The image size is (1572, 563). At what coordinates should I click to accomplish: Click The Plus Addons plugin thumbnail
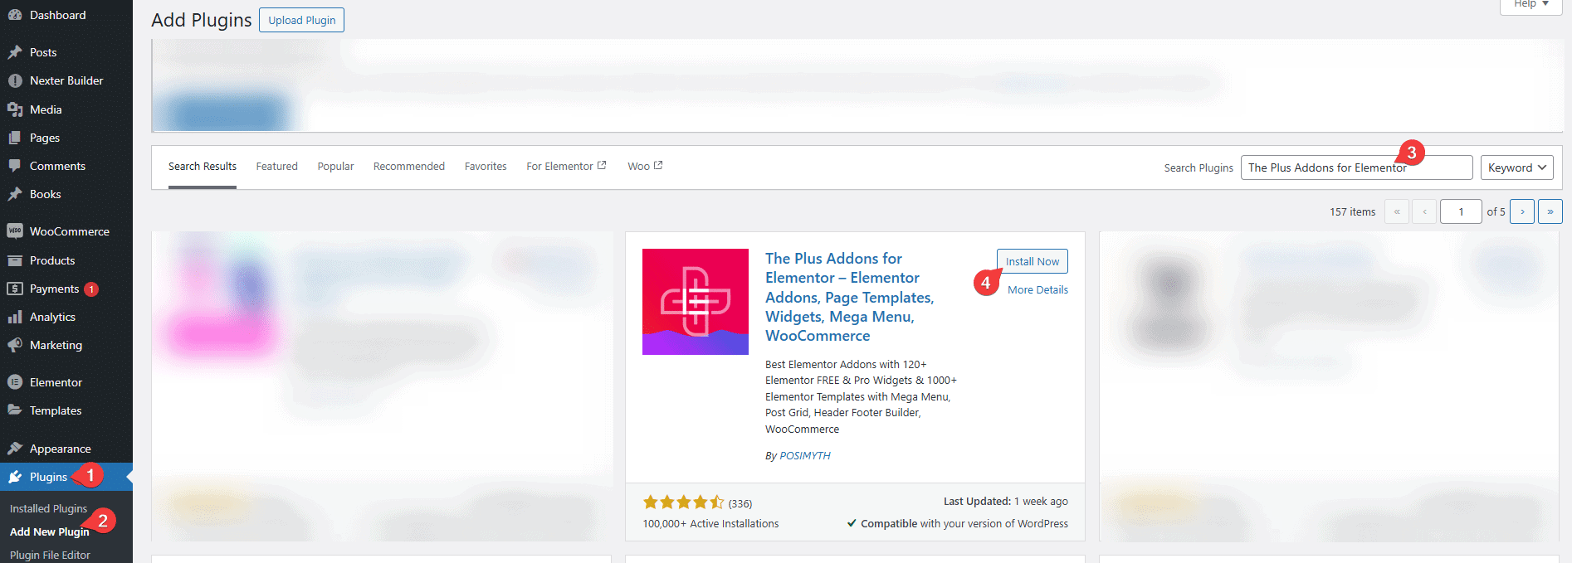click(x=695, y=302)
